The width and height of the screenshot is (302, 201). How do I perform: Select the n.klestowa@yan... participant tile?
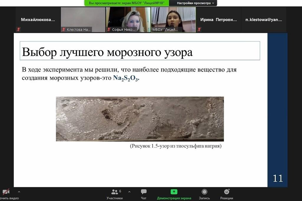click(264, 20)
